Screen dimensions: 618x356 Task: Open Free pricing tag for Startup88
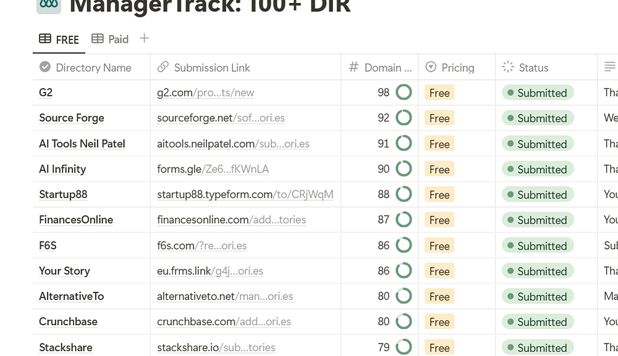(439, 195)
